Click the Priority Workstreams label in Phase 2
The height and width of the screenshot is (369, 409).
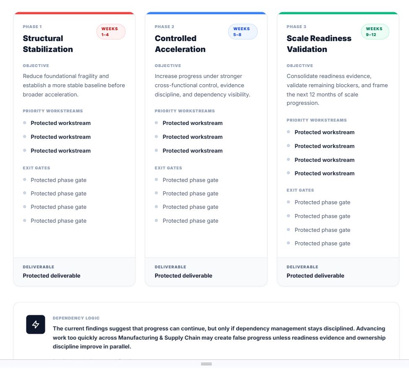[x=185, y=111]
